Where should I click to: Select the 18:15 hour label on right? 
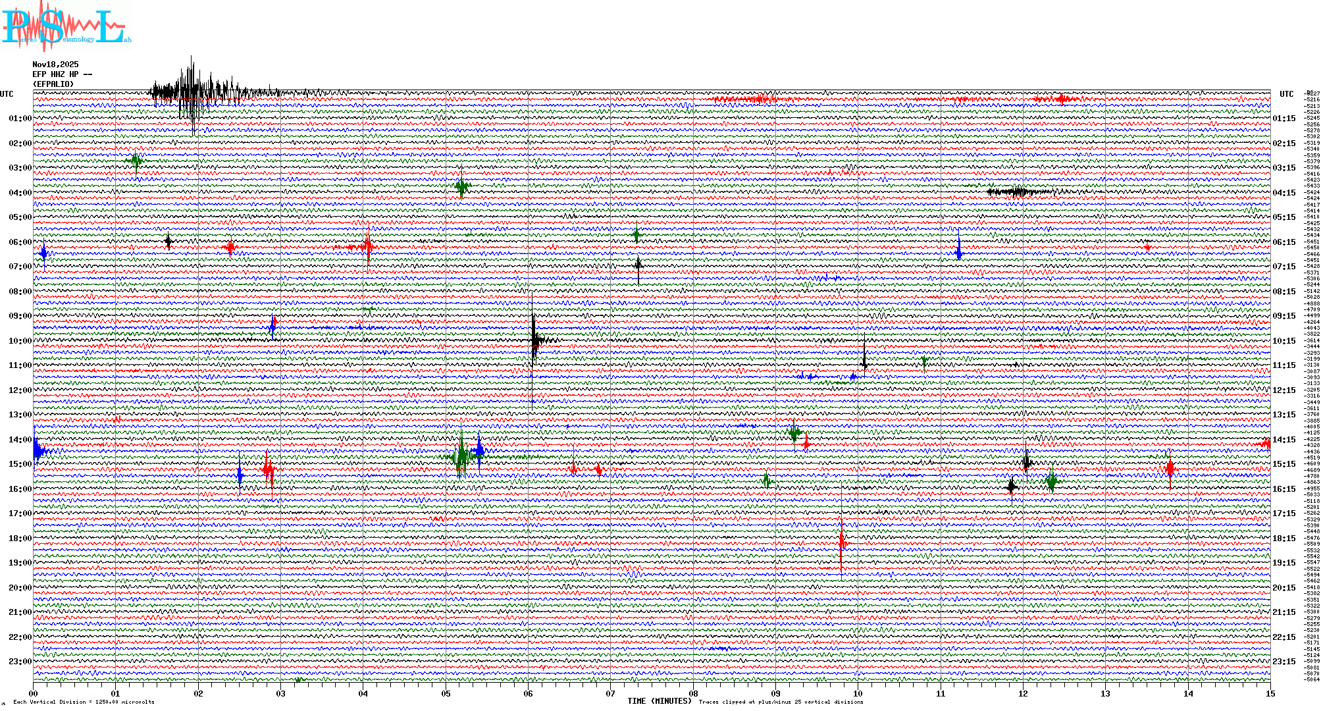tap(1284, 539)
